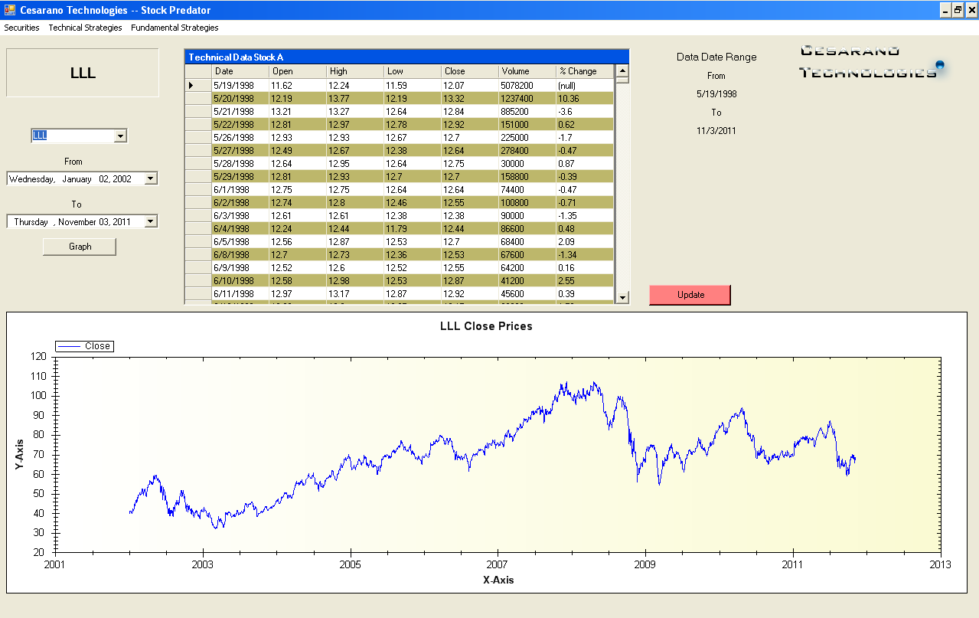The image size is (979, 618).
Task: Click the volume cell 45600
Action: (x=527, y=293)
